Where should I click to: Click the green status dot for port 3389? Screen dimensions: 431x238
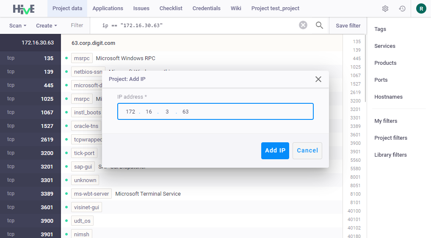pyautogui.click(x=66, y=194)
